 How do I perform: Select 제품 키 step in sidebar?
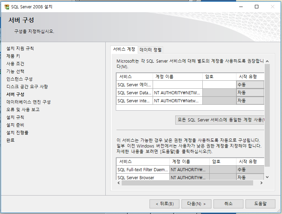13,56
